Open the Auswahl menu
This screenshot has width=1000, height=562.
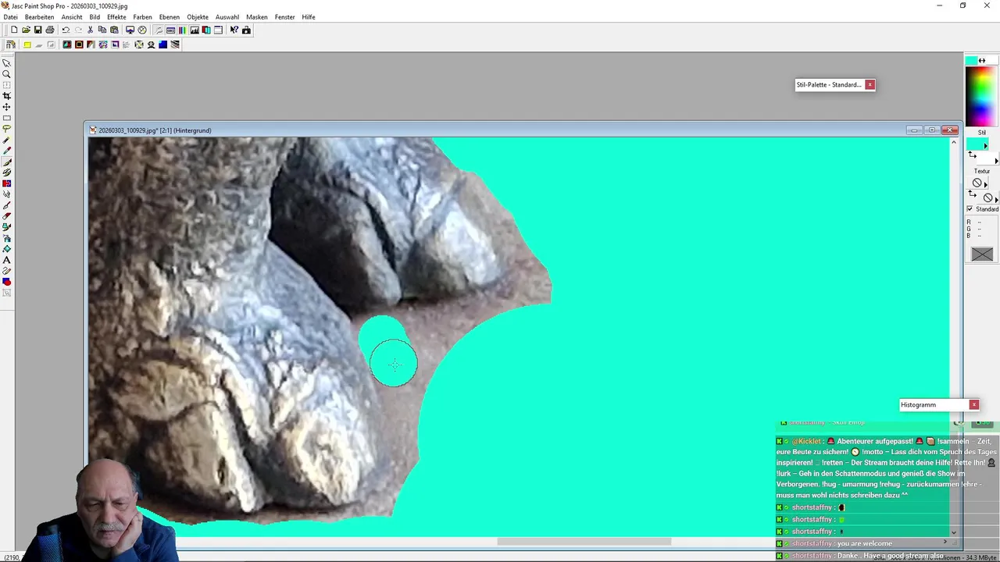pos(227,17)
